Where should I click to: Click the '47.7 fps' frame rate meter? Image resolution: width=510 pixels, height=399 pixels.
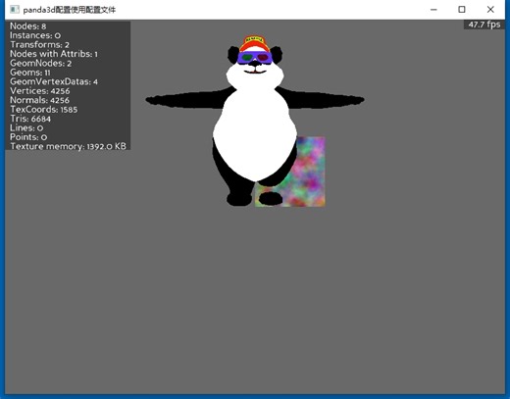(x=484, y=25)
